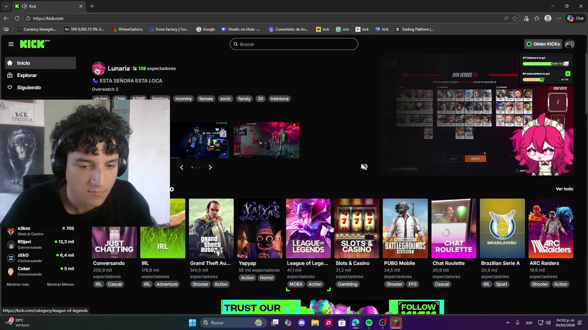Open the 1PrimeOptions bookmark
Screen dimensions: 588x330
[x=127, y=29]
